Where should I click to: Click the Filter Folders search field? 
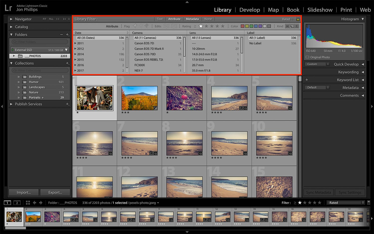pos(40,42)
